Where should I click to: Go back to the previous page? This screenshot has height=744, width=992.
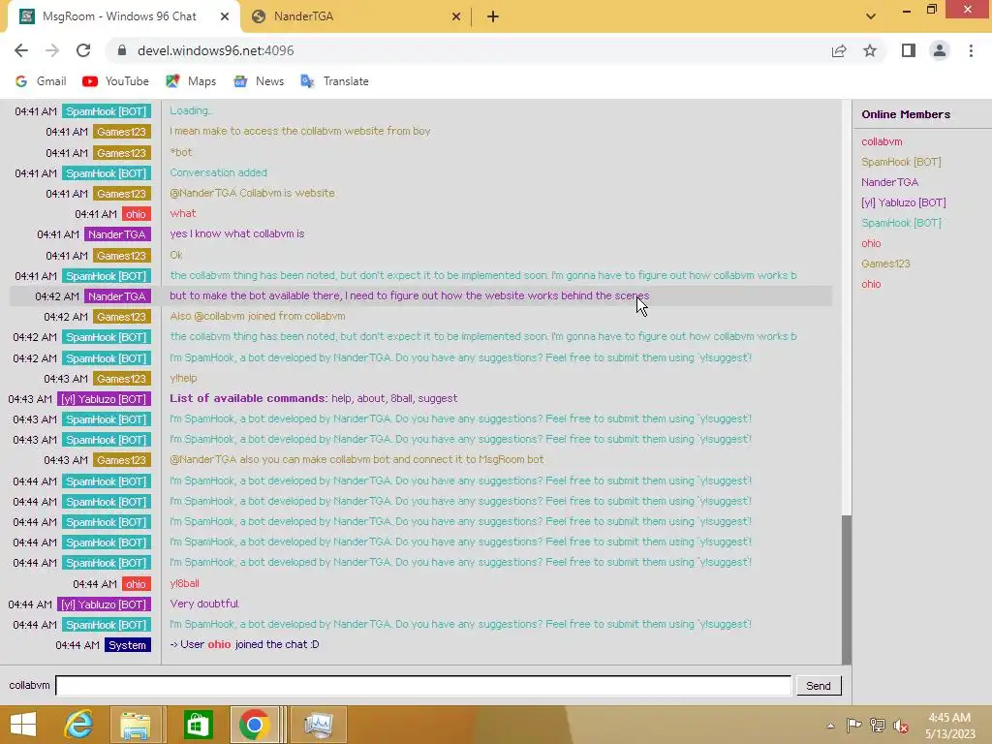coord(21,50)
